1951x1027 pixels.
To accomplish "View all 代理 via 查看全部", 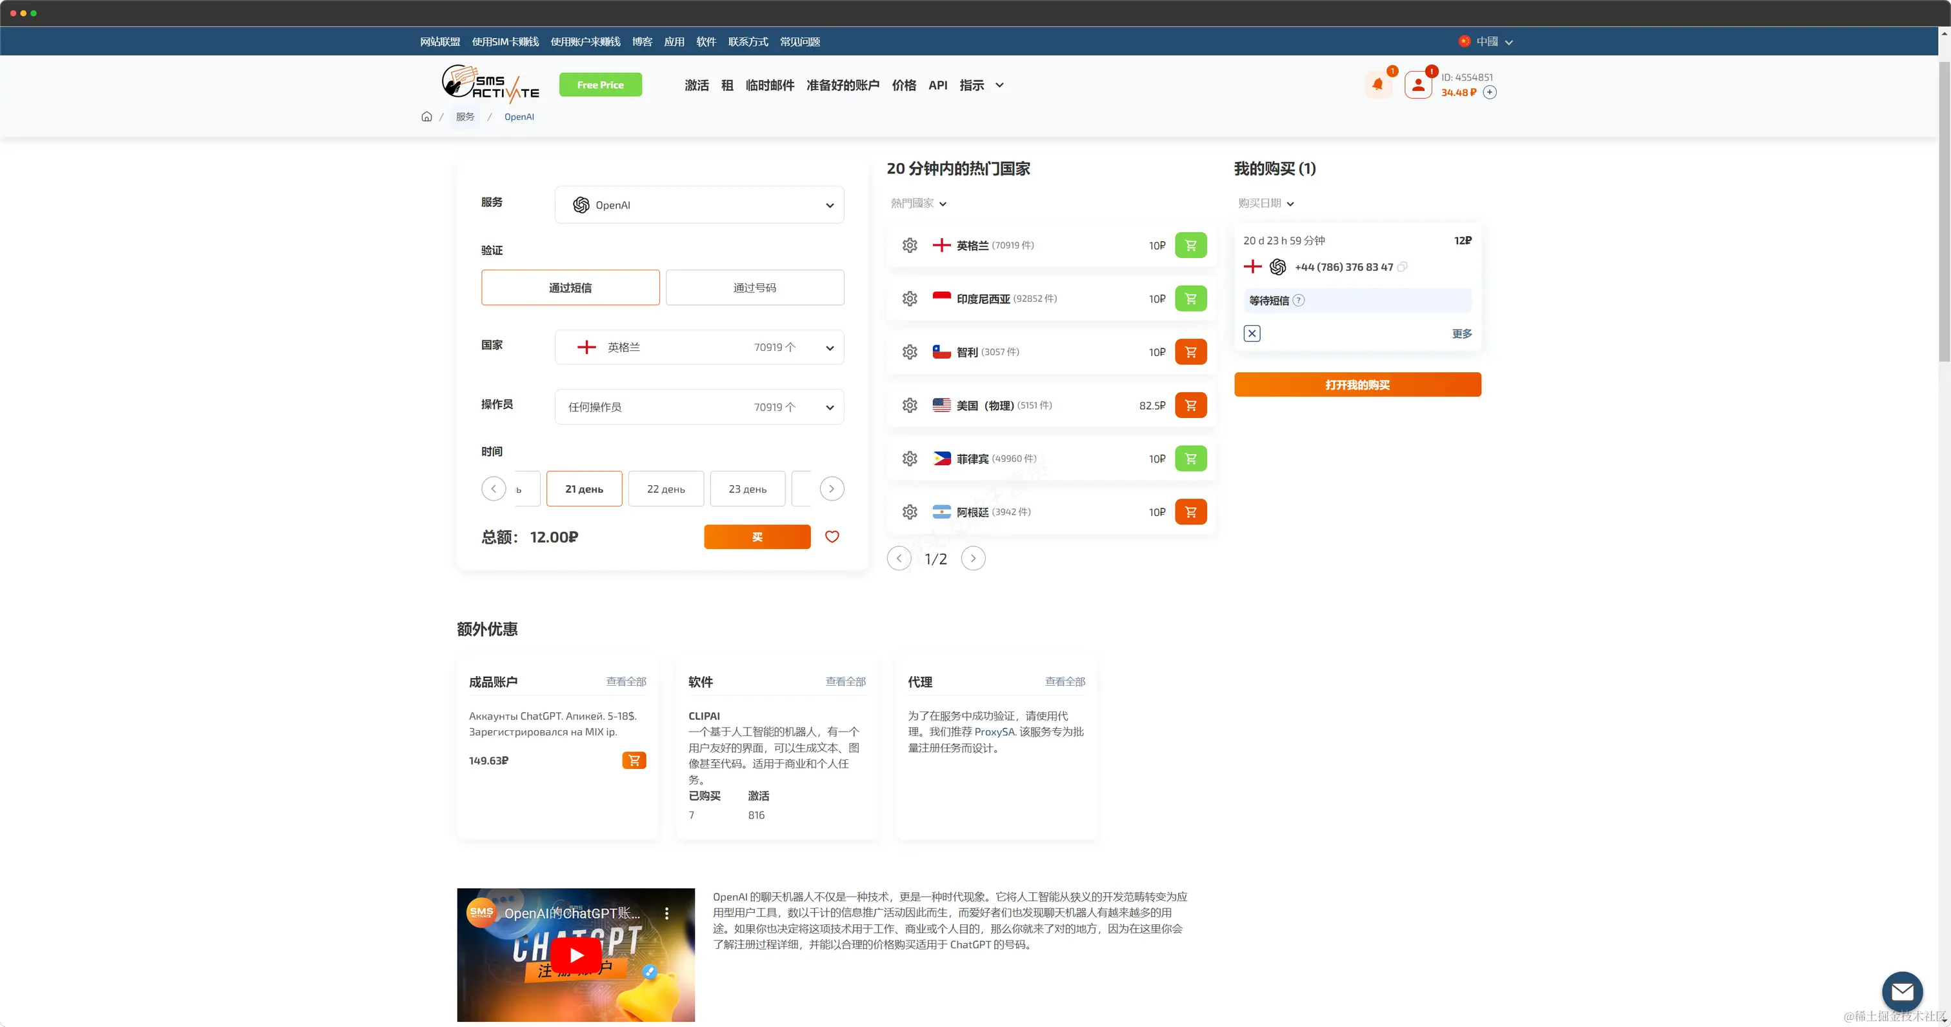I will 1066,682.
